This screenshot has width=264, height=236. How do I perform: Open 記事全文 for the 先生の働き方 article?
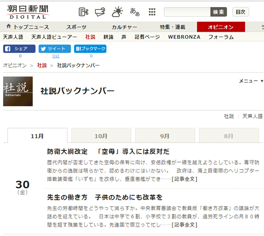(184, 225)
